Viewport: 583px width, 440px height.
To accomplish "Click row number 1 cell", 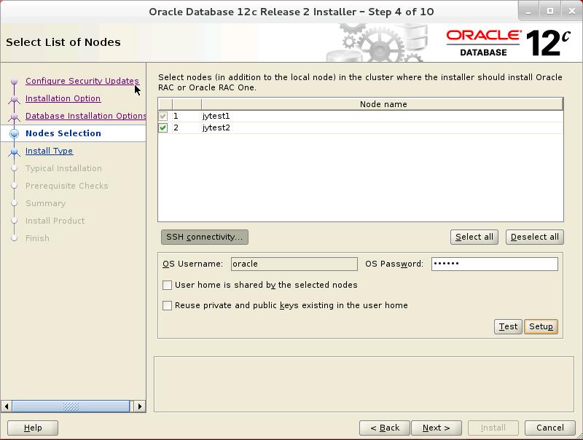I will (x=187, y=116).
